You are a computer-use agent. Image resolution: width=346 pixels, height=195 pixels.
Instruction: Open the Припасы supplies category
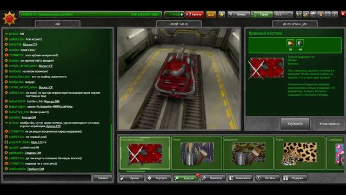tap(213, 178)
